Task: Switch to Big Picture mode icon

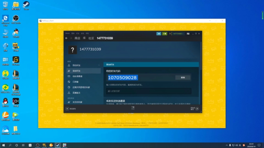Action: [x=188, y=34]
